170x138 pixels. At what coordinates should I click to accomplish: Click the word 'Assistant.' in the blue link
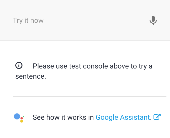(136, 117)
